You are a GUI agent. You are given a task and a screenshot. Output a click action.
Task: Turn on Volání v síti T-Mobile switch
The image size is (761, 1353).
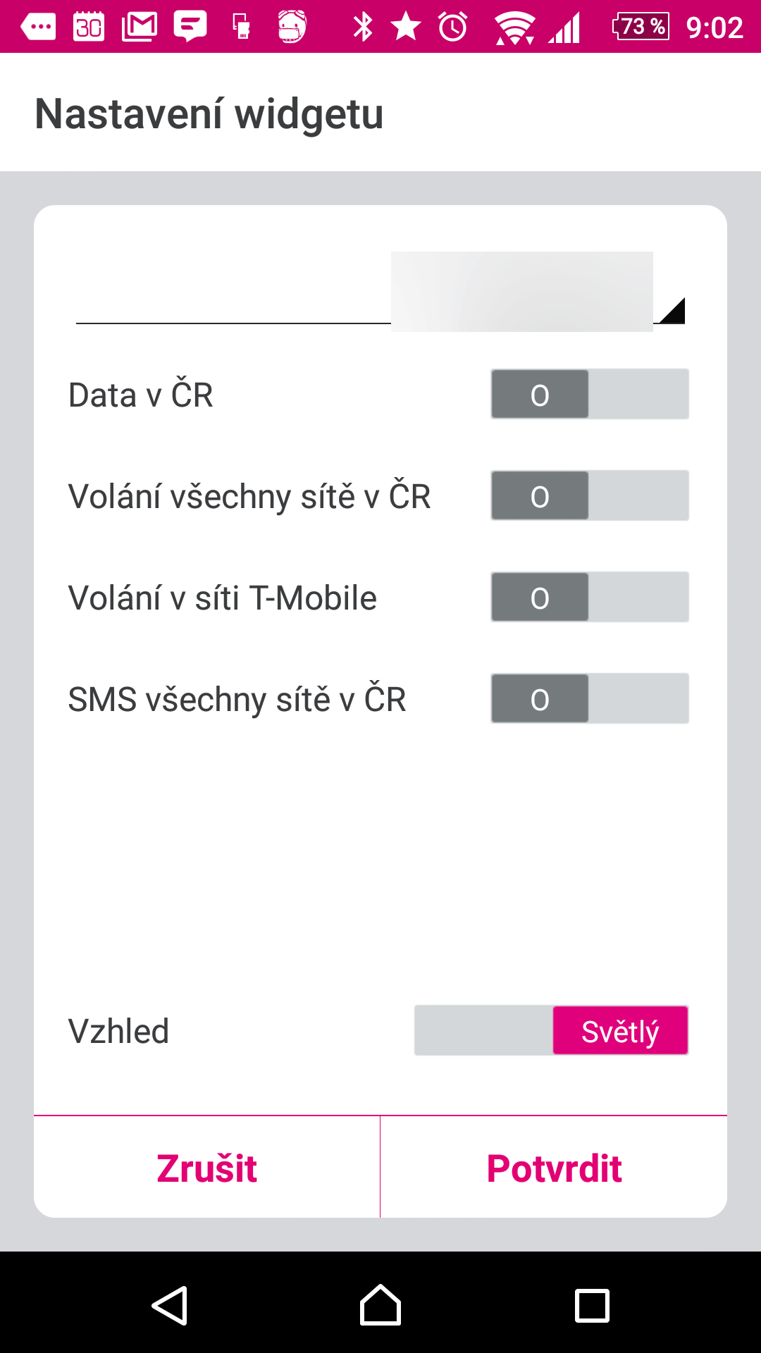click(590, 597)
